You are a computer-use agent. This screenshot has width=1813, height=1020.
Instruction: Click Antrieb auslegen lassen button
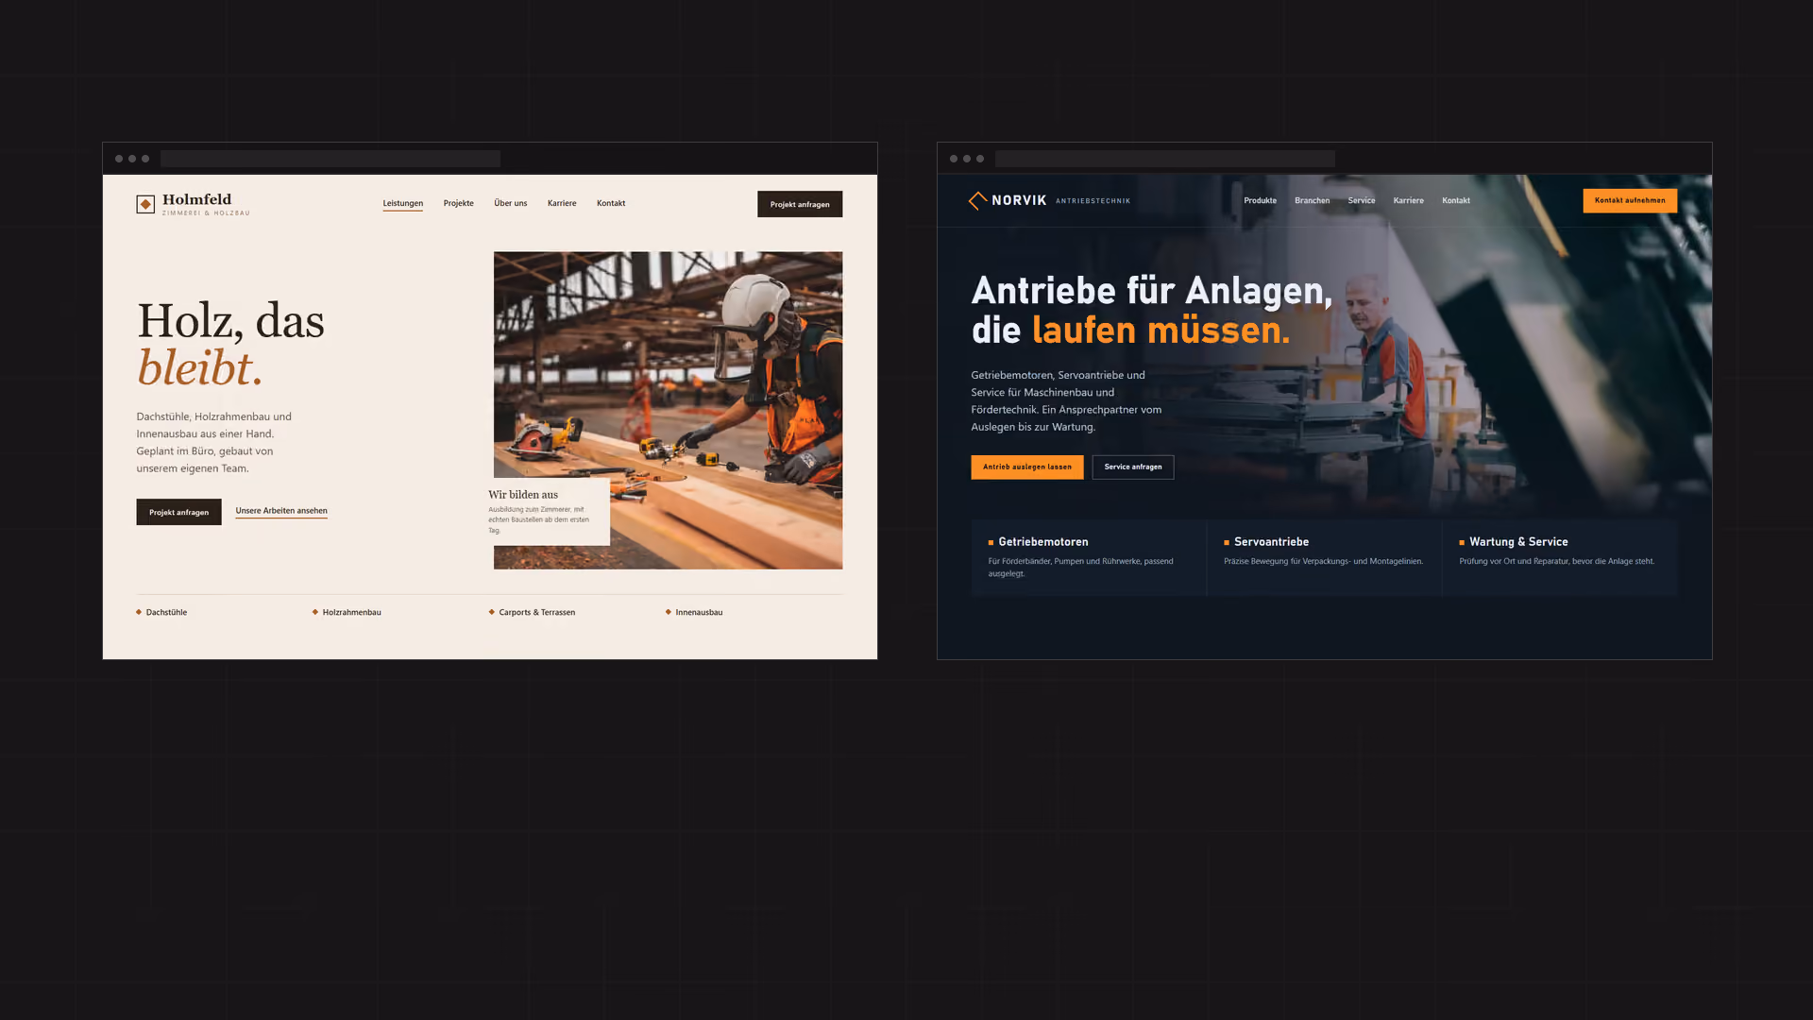(x=1027, y=467)
